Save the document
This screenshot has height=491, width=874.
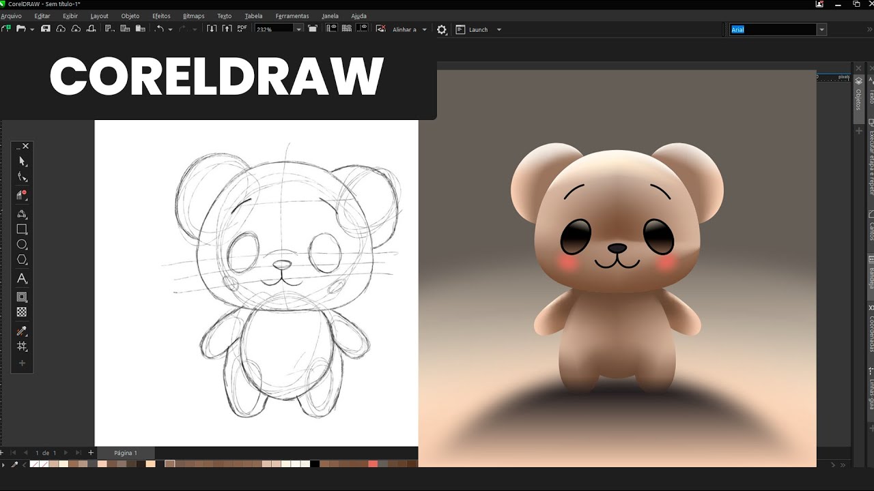pyautogui.click(x=46, y=29)
